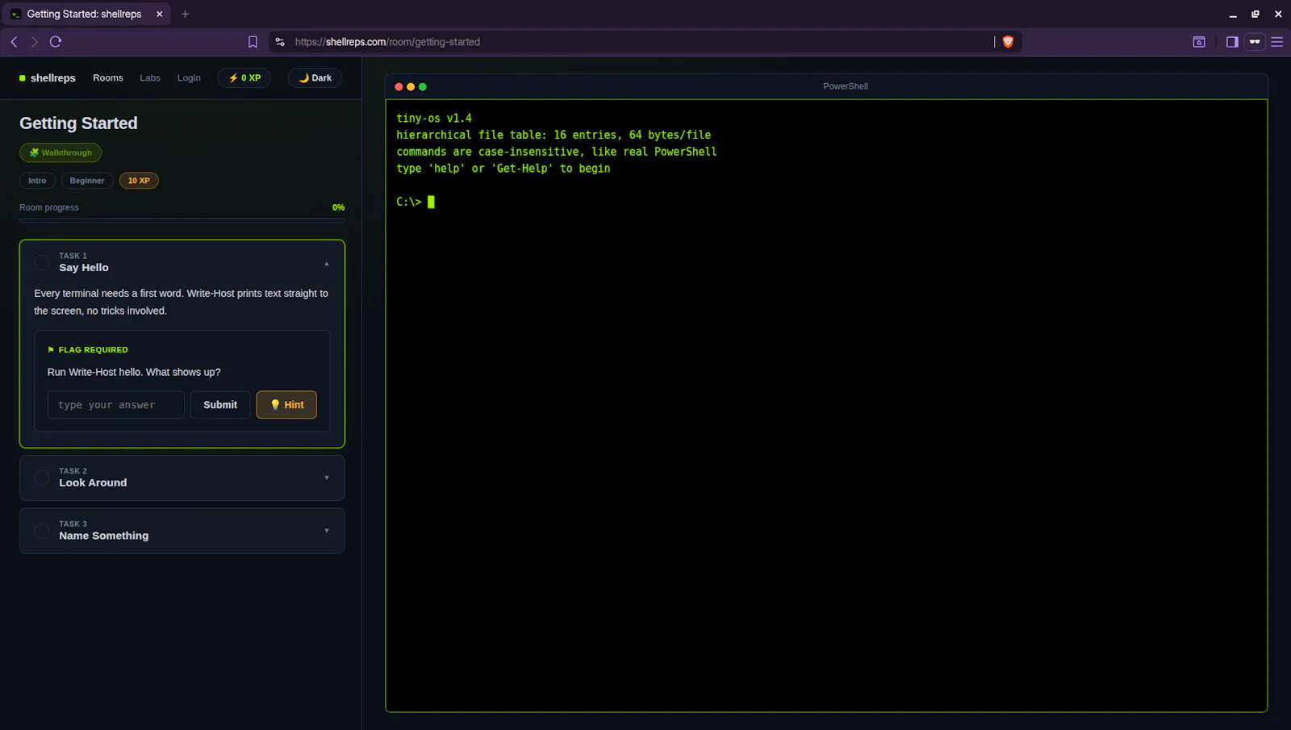Click the Look Around task title
Viewport: 1291px width, 730px height.
point(93,482)
